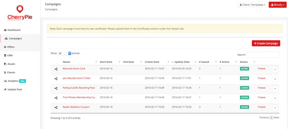Click ACTIVE status badge for Bartucks Store Card
This screenshot has width=288, height=129.
tap(244, 69)
